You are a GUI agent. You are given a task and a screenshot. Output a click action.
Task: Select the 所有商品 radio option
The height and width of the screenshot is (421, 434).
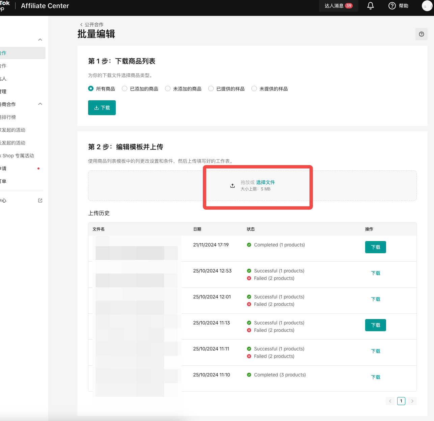coord(91,88)
